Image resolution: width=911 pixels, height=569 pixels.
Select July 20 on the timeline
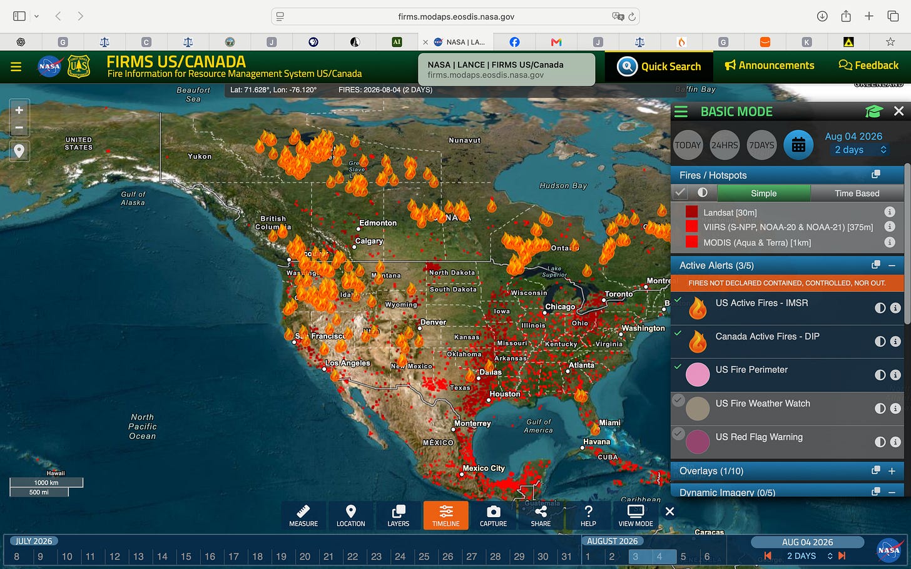305,556
